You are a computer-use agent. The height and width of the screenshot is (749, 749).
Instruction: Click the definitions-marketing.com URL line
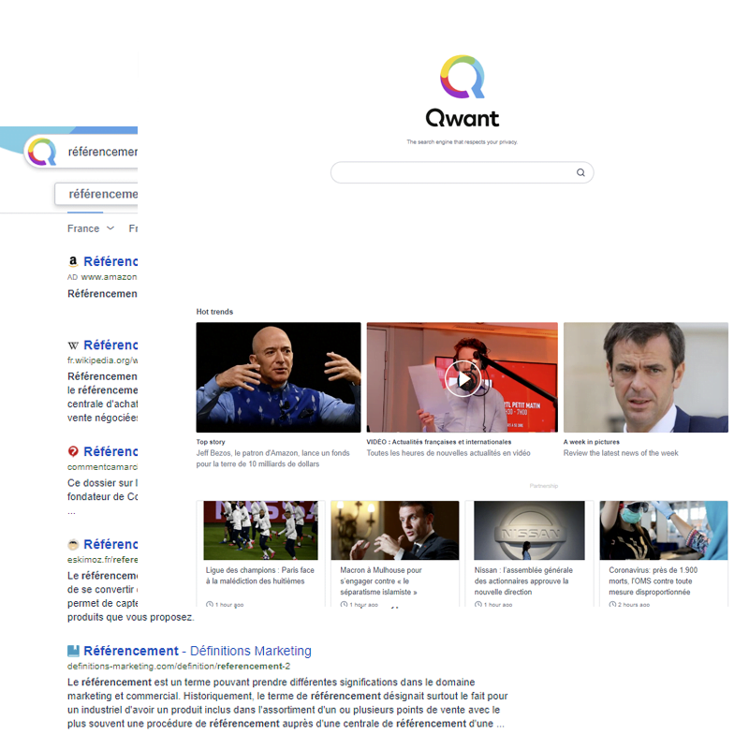[x=179, y=666]
